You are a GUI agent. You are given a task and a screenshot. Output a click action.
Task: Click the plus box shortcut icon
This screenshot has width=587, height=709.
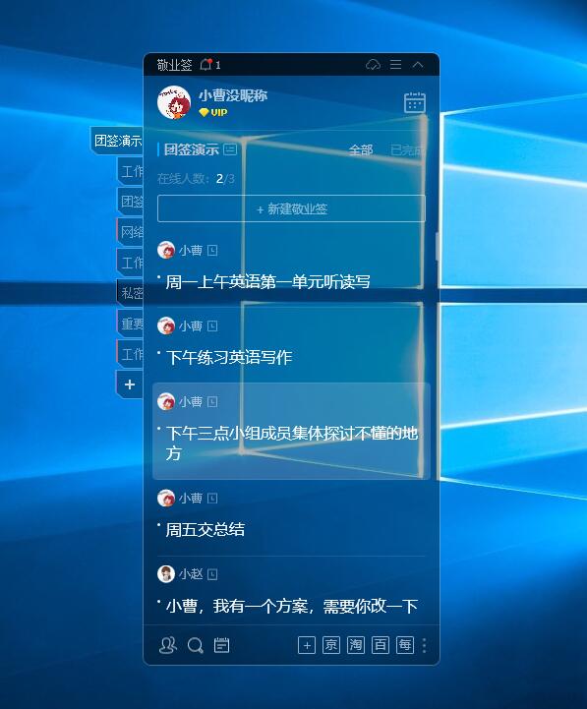307,645
